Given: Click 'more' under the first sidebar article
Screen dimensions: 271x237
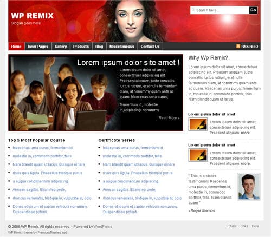Looking at the screenshot, I should point(246,133).
